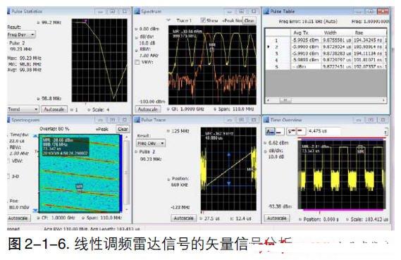Click the Pulse Table horizontal scrollbar thumb
Screen dimensions: 401x260
pos(285,100)
